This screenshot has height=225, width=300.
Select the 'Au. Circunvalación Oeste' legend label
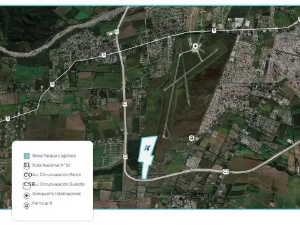[x=56, y=174]
